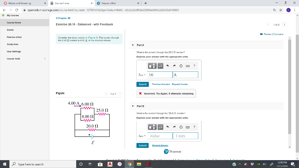Screen dimensions: 299x168
Task: Select the equation templates icon in Part A toolbar
Action: pos(152,66)
